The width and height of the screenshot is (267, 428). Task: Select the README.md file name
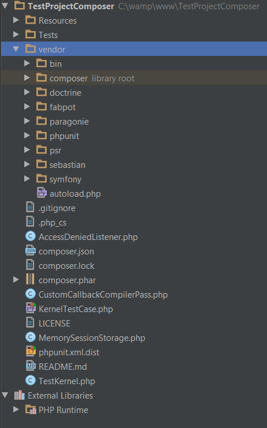pos(62,367)
